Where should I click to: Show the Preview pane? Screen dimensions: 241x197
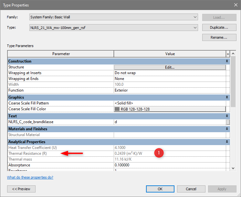[x=21, y=189]
